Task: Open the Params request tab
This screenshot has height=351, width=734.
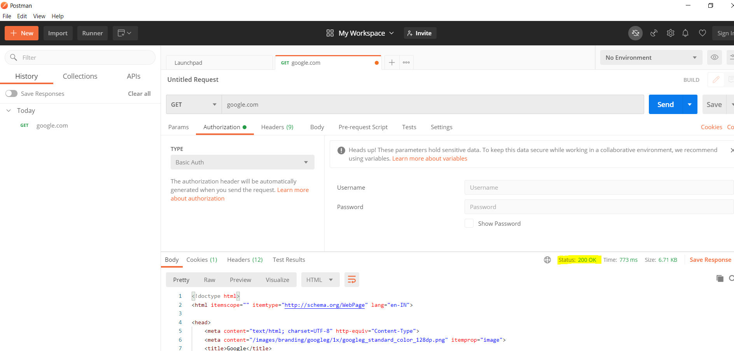Action: click(178, 127)
